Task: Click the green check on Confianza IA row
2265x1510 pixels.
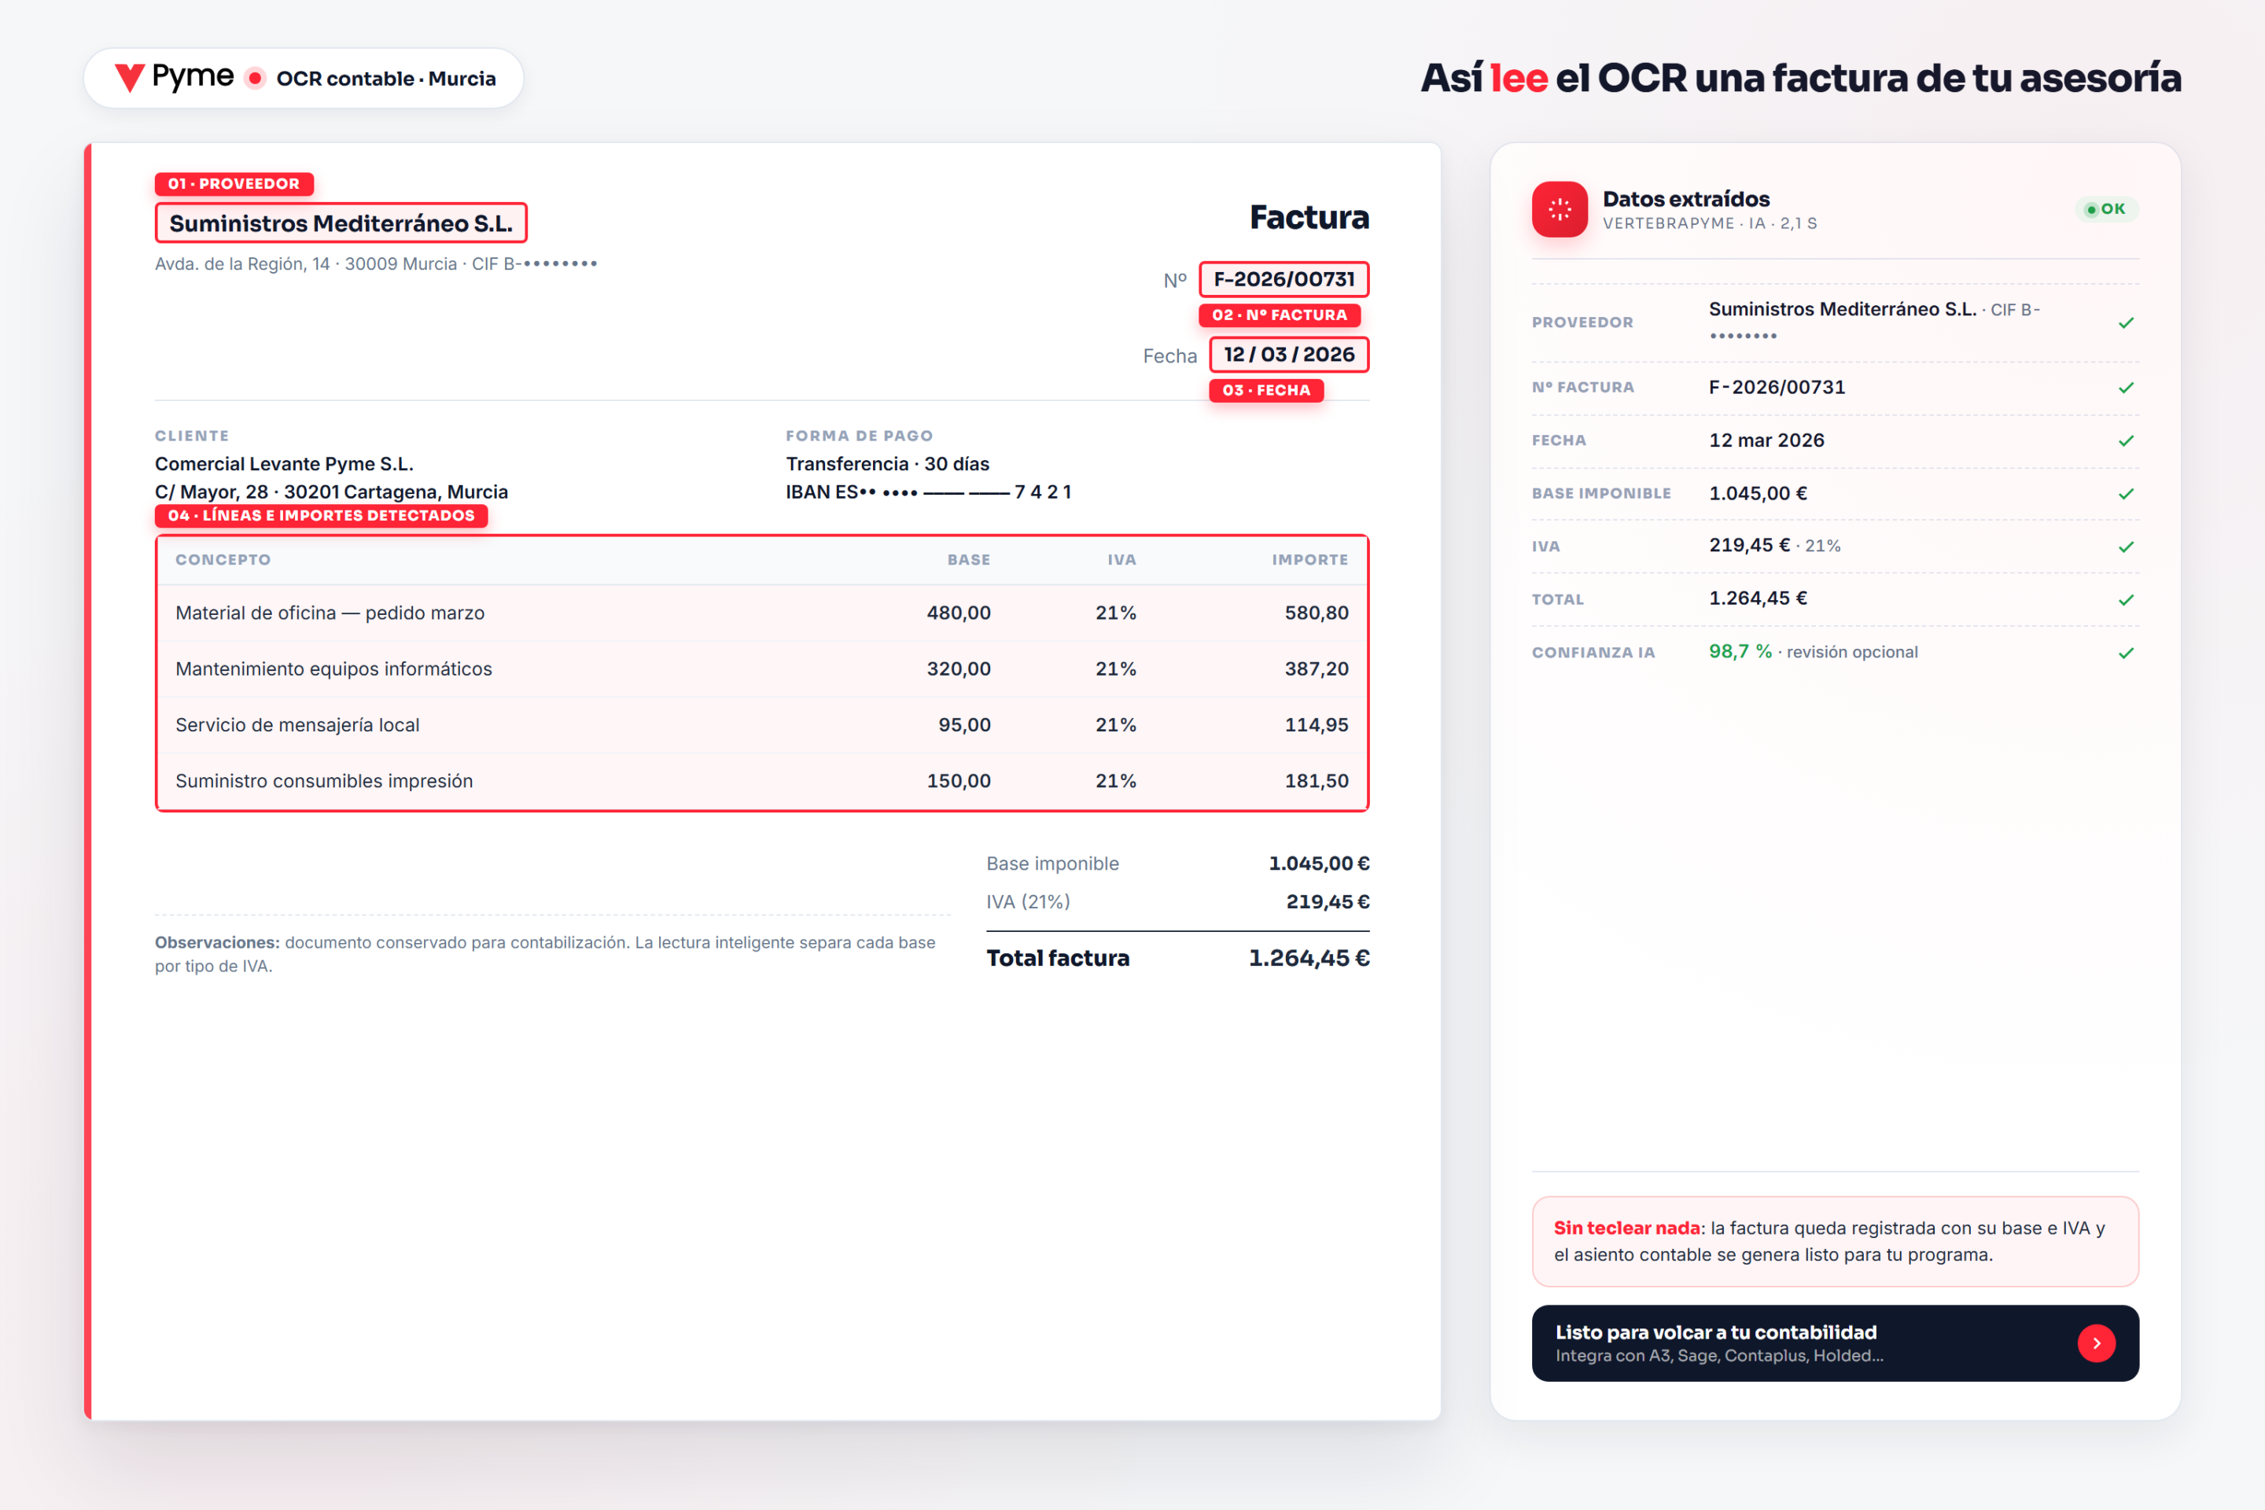Action: pos(2125,652)
